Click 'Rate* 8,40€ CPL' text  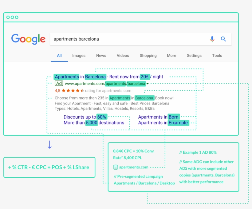128,158
